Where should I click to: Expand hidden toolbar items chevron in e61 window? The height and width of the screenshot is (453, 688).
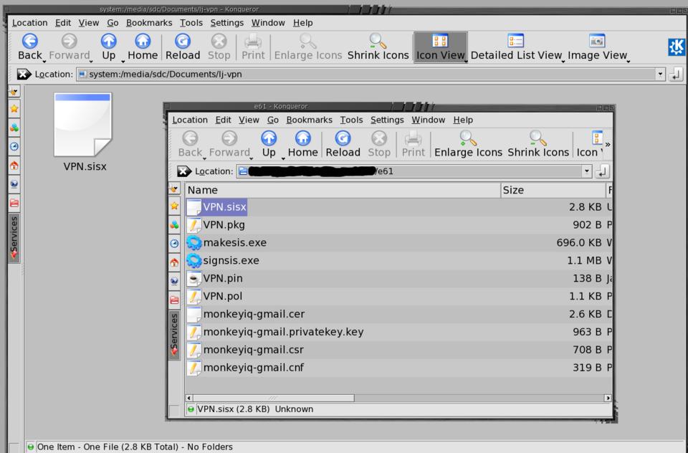tap(608, 145)
